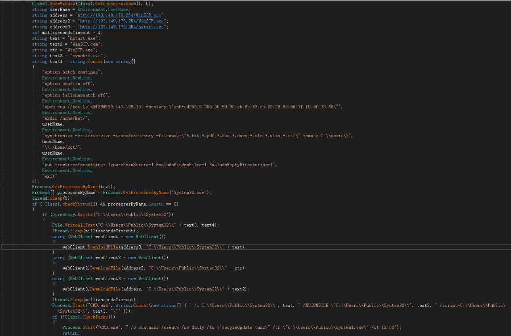Image resolution: width=511 pixels, height=336 pixels.
Task: Click the millisecondsTimeout = 4 declaration
Action: tap(67, 33)
